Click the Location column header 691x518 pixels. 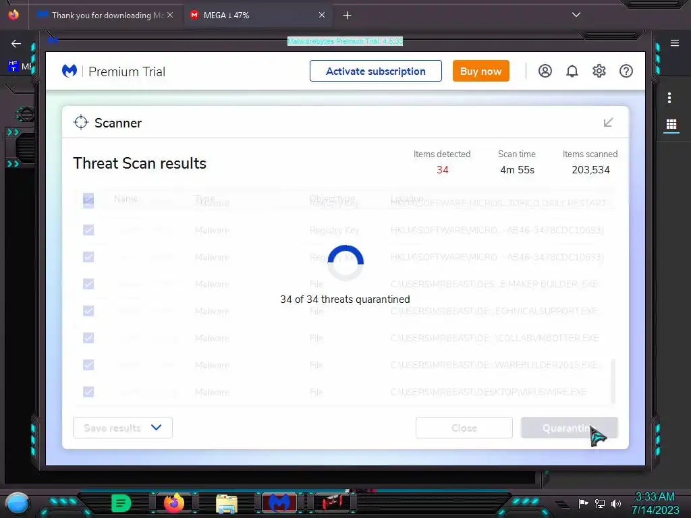tap(407, 199)
